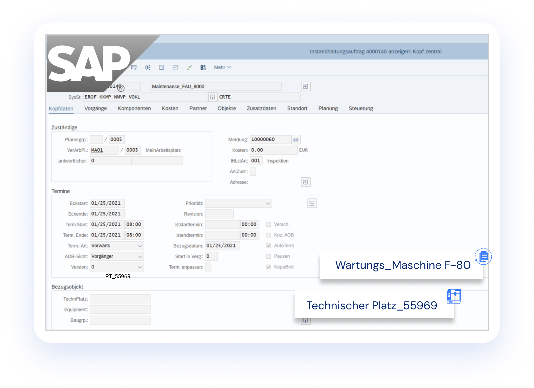Image resolution: width=534 pixels, height=388 pixels.
Task: Click the Meldung field 10000060
Action: 270,139
